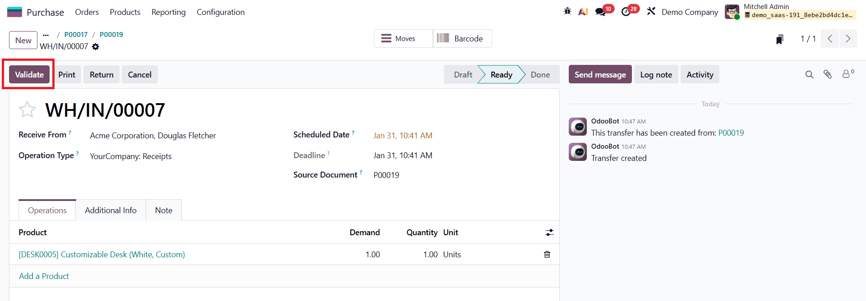Search messages with magnifier icon in chatter
The image size is (866, 301).
809,74
